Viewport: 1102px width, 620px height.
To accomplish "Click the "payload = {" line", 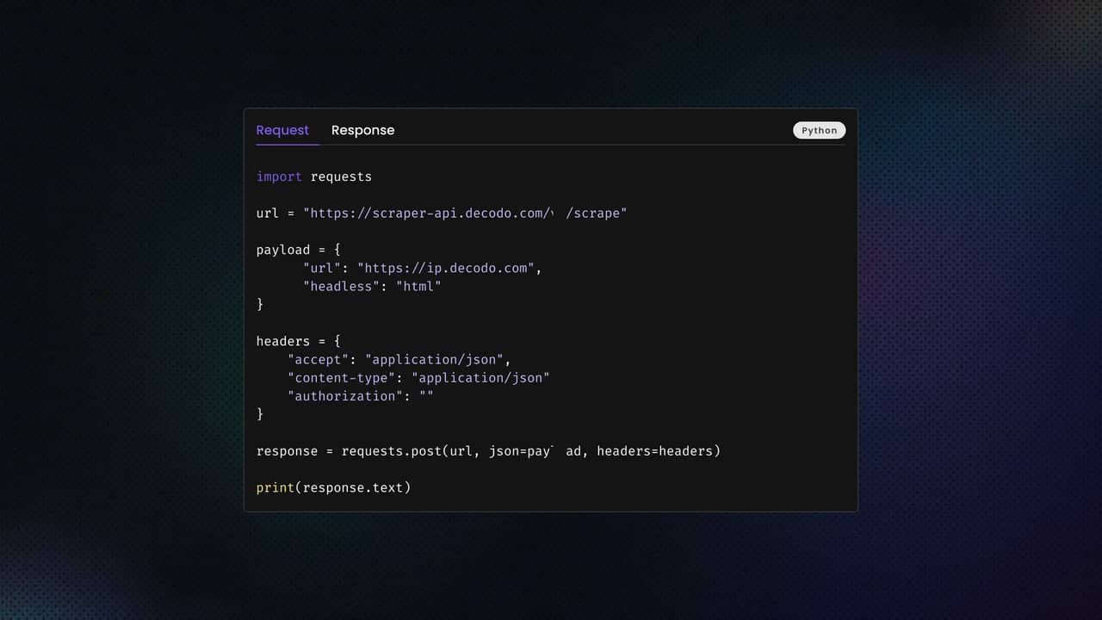I will point(299,250).
